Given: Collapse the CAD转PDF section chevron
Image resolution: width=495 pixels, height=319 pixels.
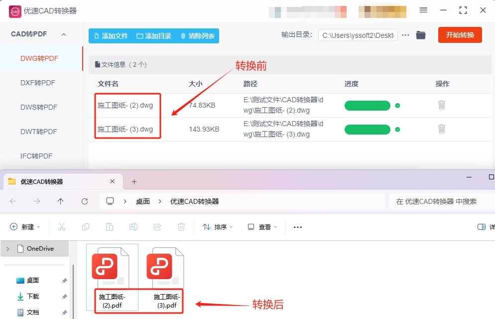Looking at the screenshot, I should coord(63,34).
